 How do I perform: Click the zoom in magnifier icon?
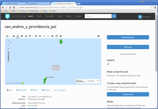pos(36,36)
